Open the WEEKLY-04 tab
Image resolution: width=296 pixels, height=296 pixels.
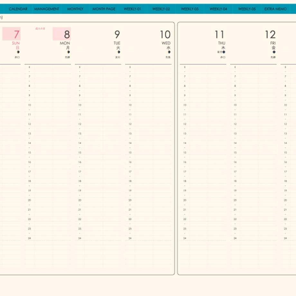click(x=218, y=9)
